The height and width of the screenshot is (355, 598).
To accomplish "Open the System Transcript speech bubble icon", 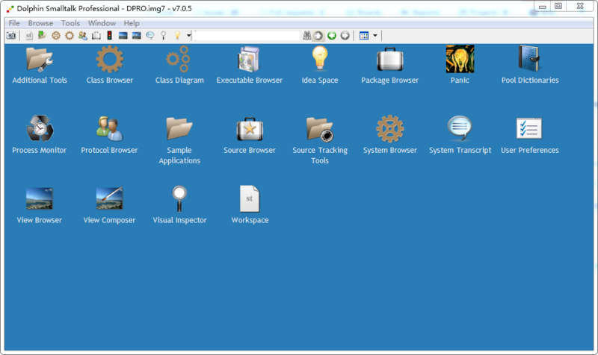I will 460,128.
